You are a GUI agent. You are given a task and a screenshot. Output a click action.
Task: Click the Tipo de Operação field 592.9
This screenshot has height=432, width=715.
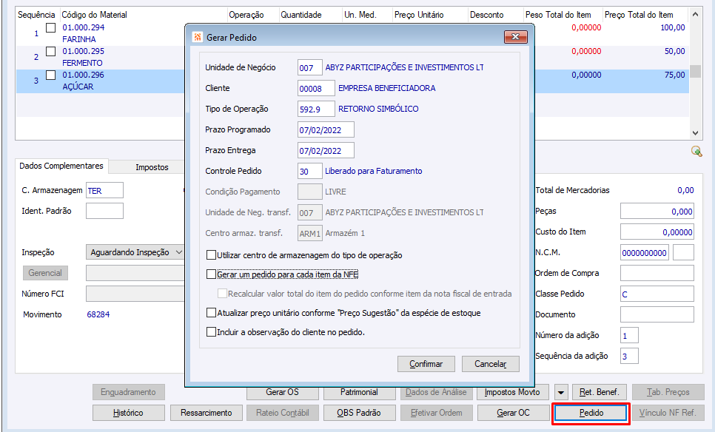tap(316, 109)
